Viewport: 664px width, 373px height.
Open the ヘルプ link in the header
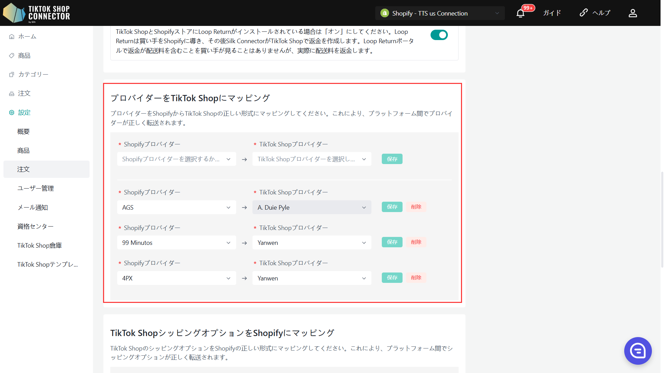(x=601, y=13)
